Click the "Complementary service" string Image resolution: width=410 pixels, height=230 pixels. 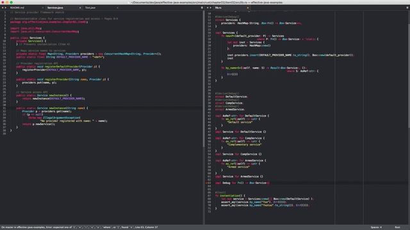tap(244, 145)
